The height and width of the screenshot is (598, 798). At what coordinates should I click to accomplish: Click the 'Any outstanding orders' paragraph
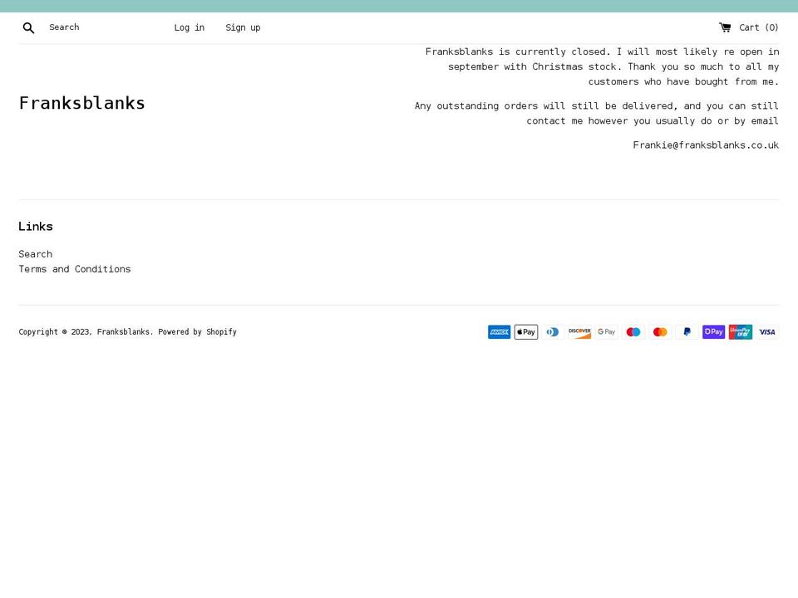pyautogui.click(x=597, y=114)
